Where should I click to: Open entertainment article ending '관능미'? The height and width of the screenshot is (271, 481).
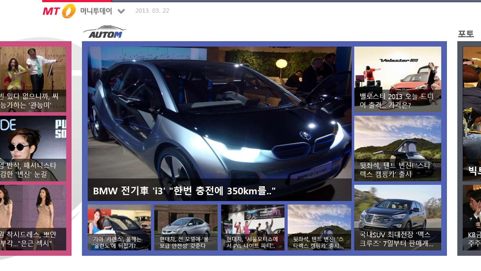click(x=33, y=79)
